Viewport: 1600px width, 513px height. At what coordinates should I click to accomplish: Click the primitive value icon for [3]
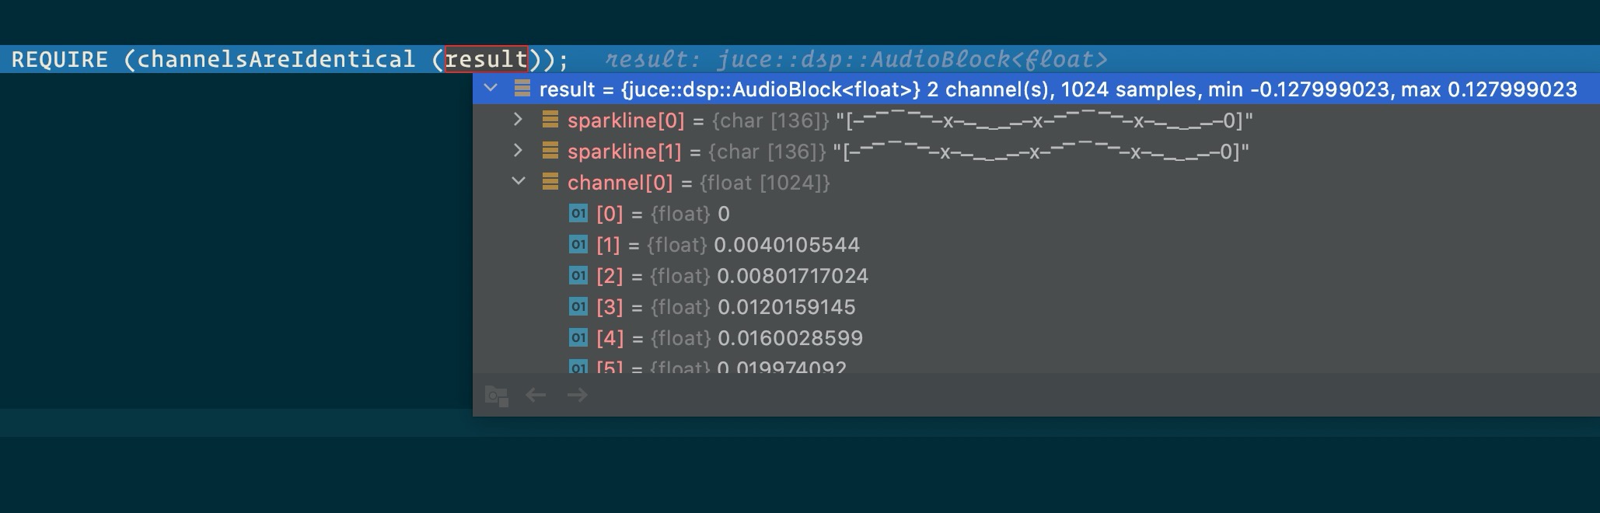point(578,306)
